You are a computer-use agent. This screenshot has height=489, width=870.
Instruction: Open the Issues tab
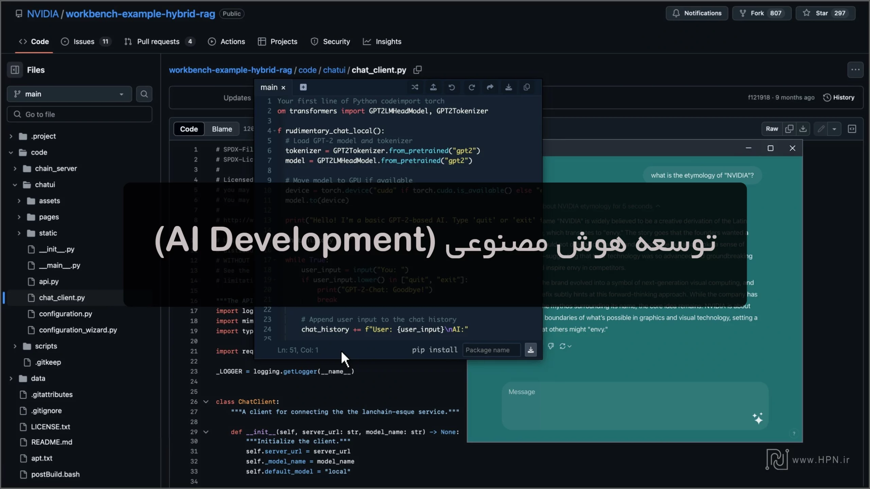click(86, 41)
